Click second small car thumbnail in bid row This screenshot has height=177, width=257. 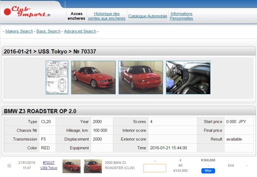(93, 166)
